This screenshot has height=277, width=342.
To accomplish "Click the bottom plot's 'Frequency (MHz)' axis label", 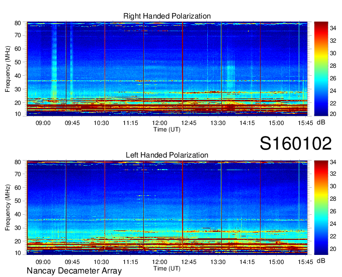I will click(8, 208).
